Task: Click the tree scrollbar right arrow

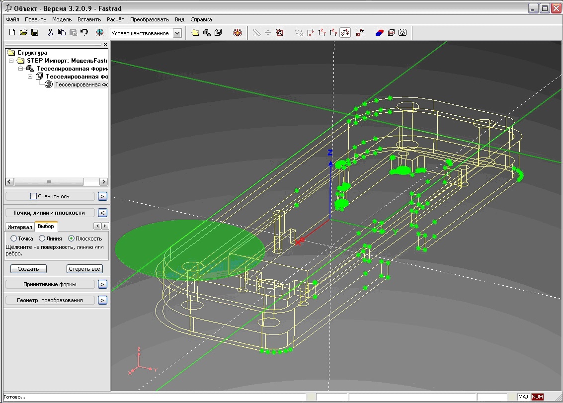Action: point(103,182)
